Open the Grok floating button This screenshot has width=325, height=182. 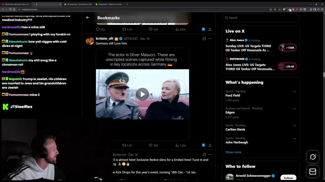(x=313, y=157)
